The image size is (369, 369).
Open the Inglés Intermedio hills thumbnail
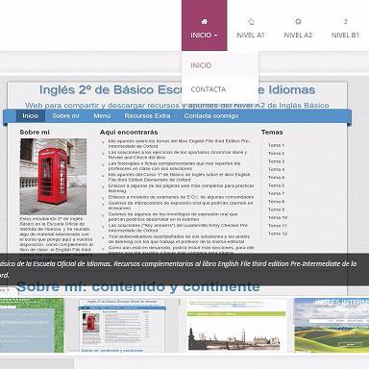[332, 325]
